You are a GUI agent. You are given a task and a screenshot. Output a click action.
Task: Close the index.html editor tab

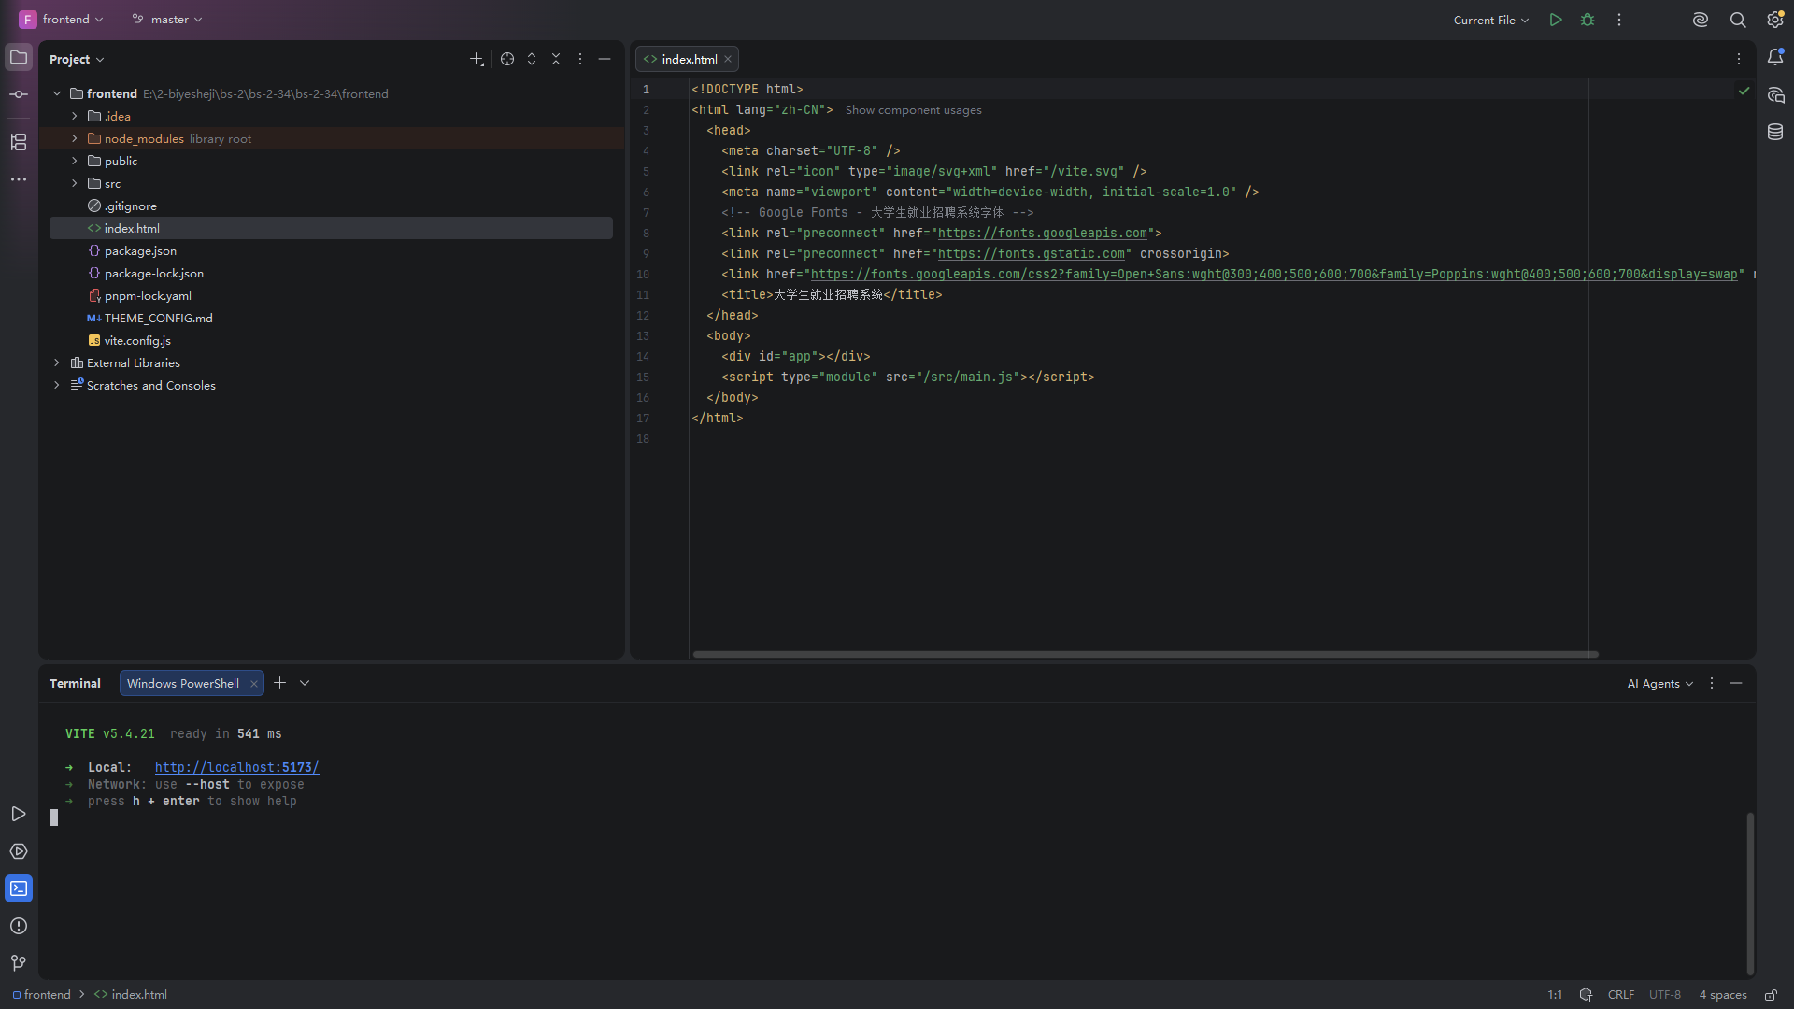click(x=728, y=59)
